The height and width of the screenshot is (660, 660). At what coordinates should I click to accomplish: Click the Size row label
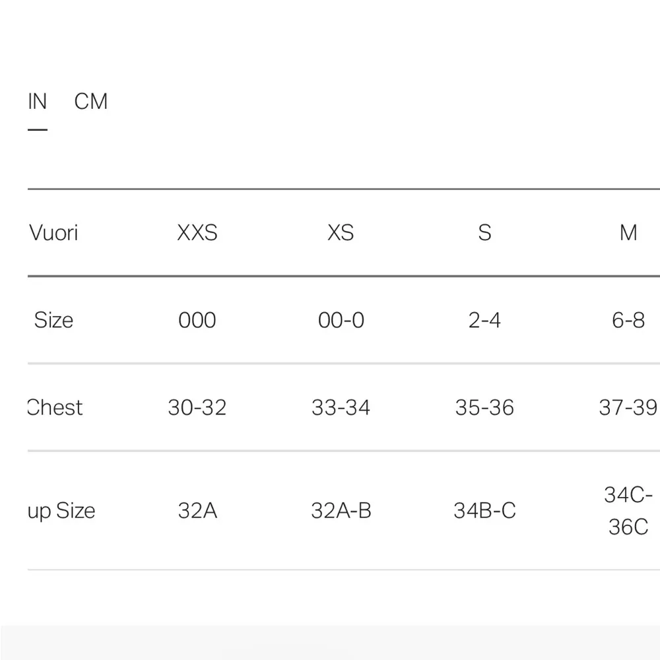pyautogui.click(x=53, y=320)
